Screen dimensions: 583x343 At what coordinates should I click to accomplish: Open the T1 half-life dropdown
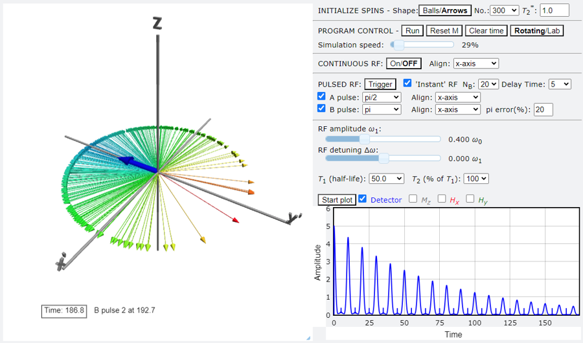[387, 179]
